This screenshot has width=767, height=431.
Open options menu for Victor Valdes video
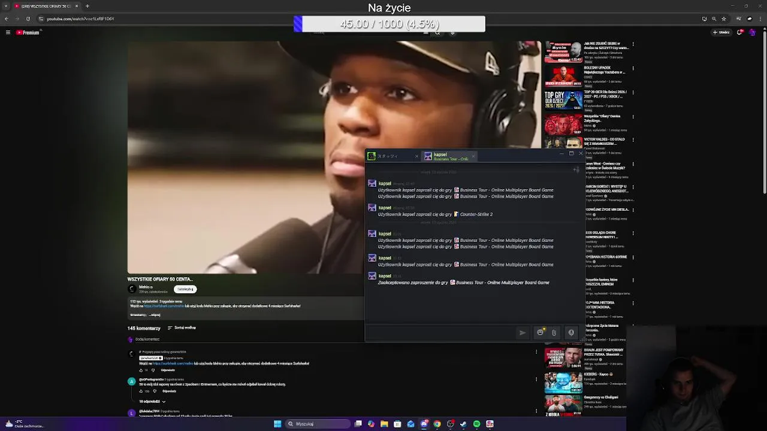tap(633, 139)
